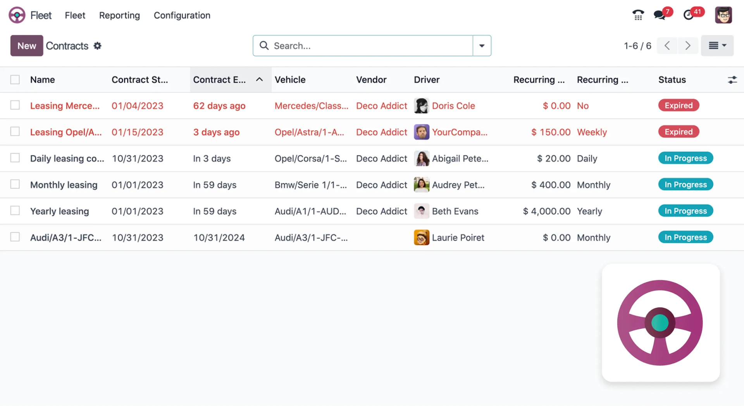Tick checkbox for Leasing Opel/Astra contract
Viewport: 744px width, 406px height.
click(15, 132)
